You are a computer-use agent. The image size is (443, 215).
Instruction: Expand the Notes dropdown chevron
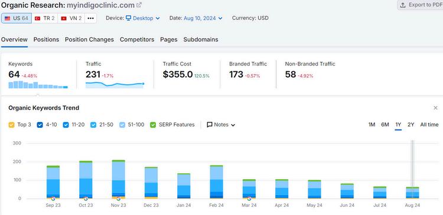(233, 125)
